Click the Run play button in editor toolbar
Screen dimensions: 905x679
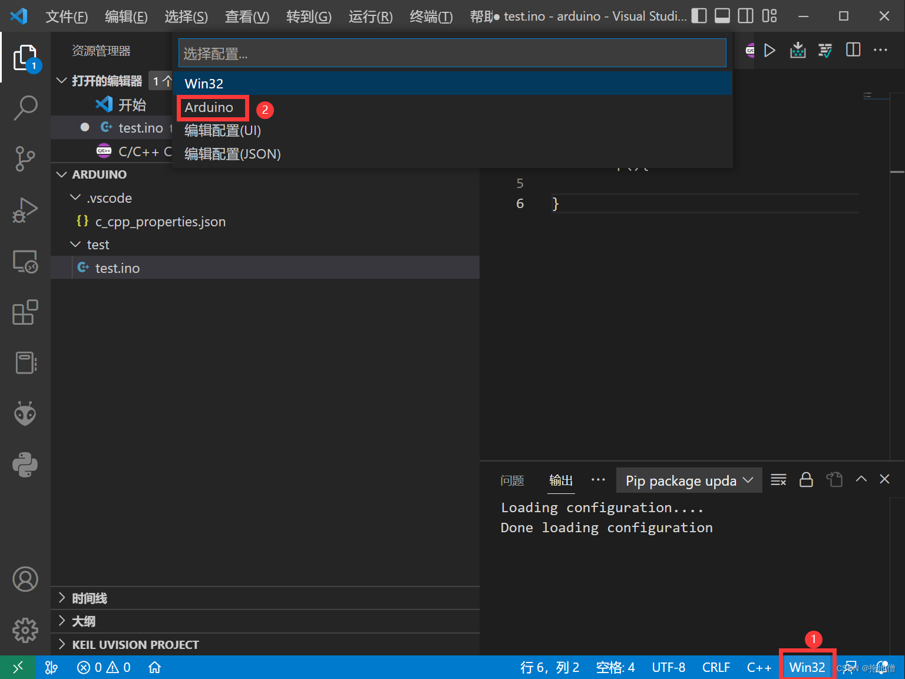pyautogui.click(x=769, y=51)
